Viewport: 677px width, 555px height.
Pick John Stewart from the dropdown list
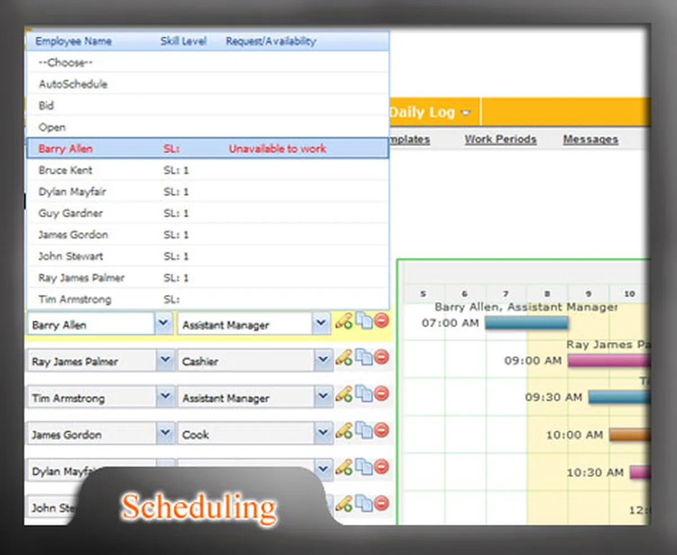(x=208, y=256)
